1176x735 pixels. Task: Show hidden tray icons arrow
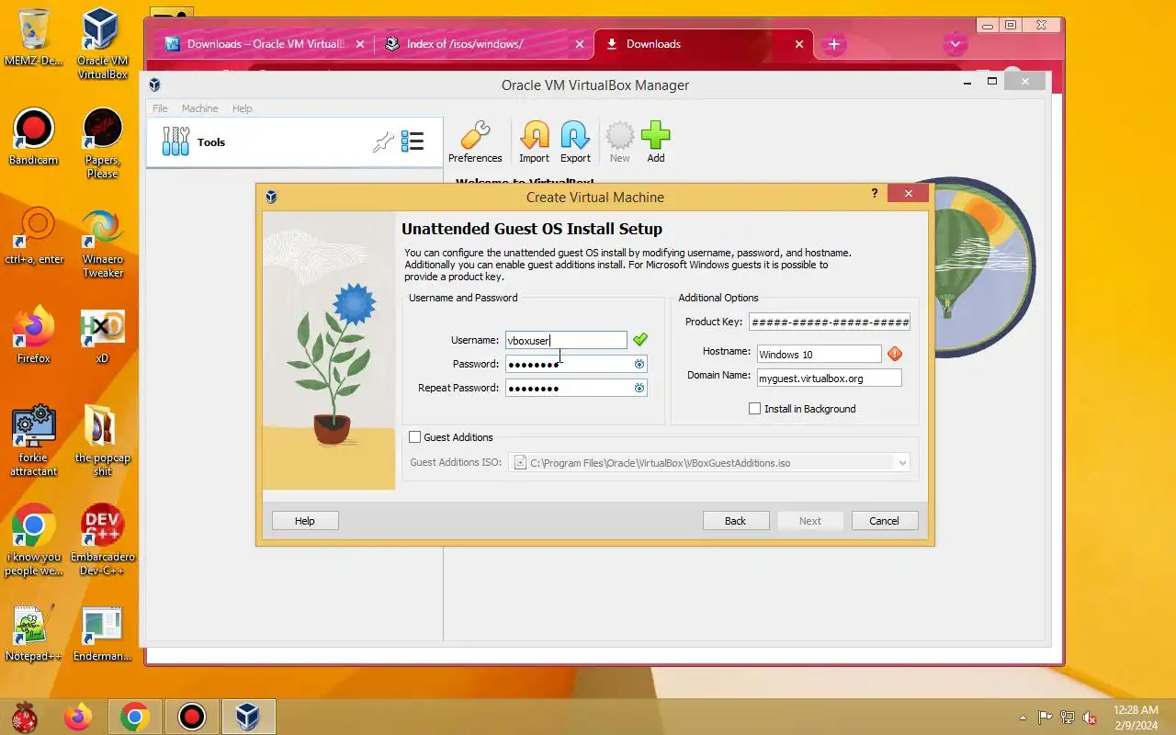coord(1023,718)
